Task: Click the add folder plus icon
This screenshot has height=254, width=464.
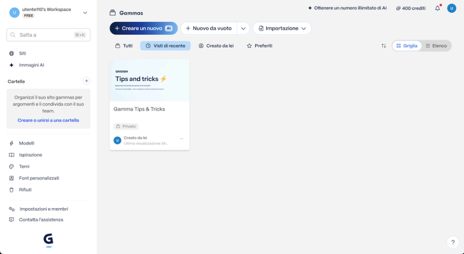Action: pyautogui.click(x=86, y=81)
